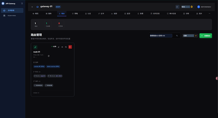Click the plugin tag below 插件 label on left
This screenshot has width=218, height=118.
(x=38, y=85)
